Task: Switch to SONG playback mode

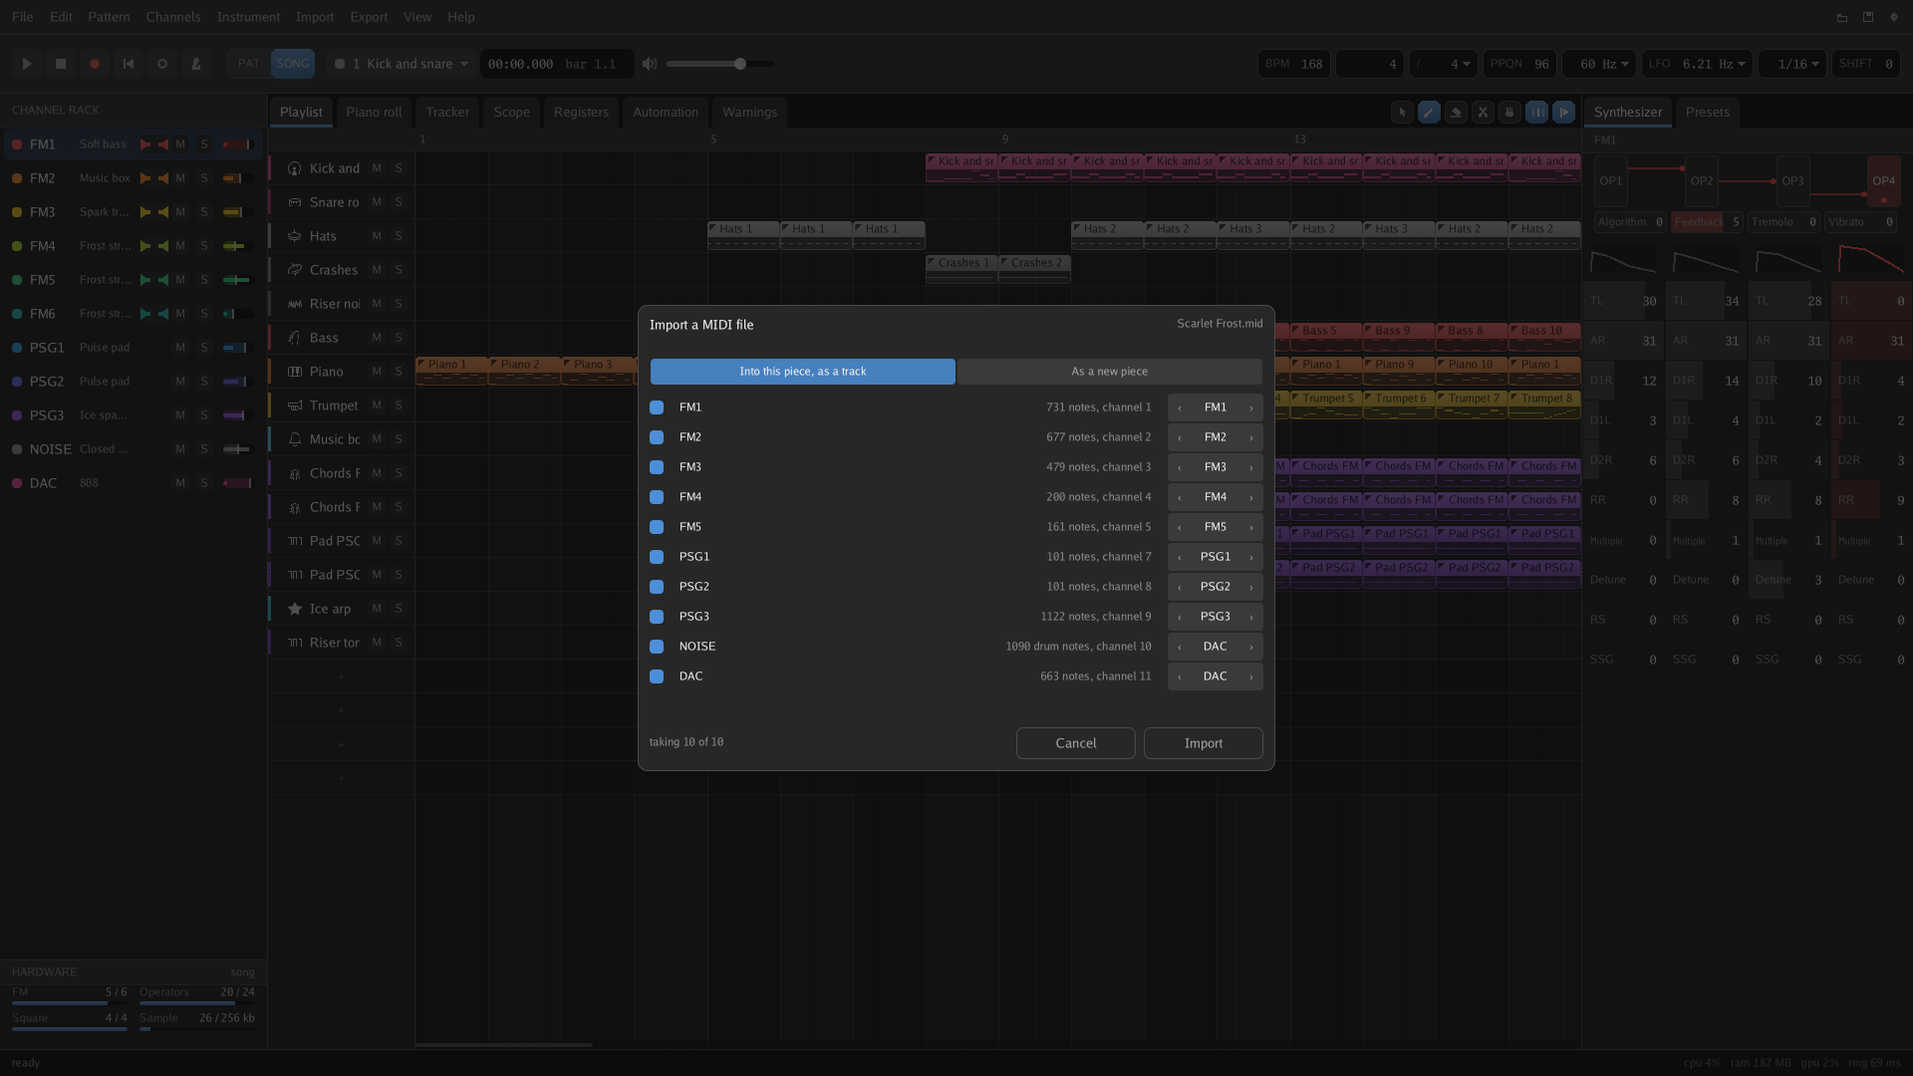Action: tap(292, 64)
